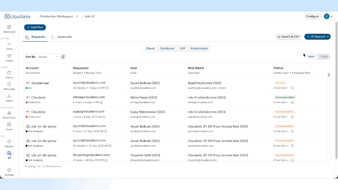The width and height of the screenshot is (338, 190).
Task: Click Export as CSV button
Action: [x=288, y=37]
